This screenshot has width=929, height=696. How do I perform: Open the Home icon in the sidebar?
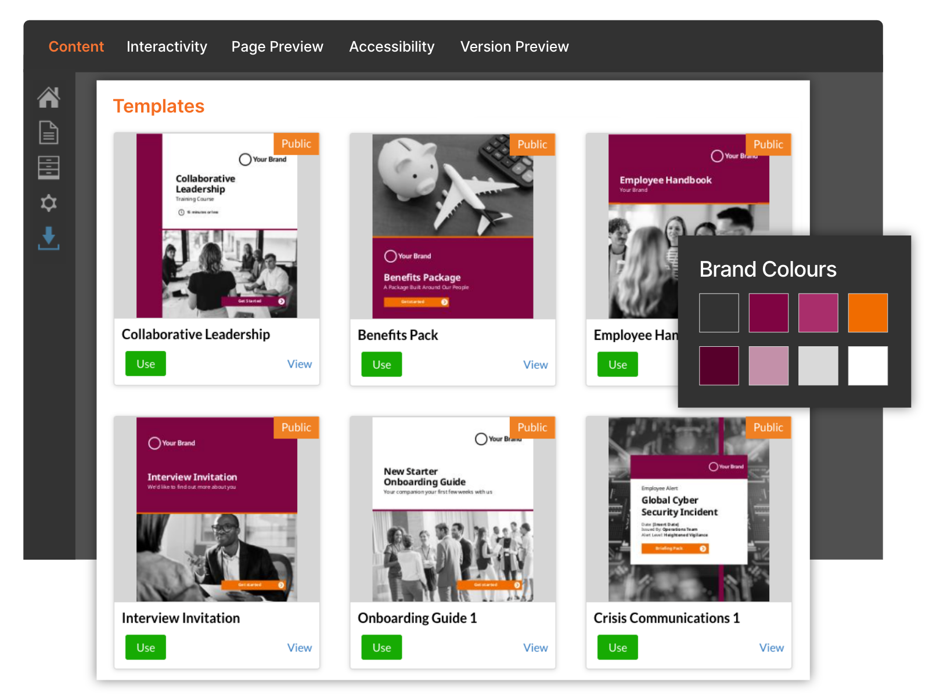(49, 97)
